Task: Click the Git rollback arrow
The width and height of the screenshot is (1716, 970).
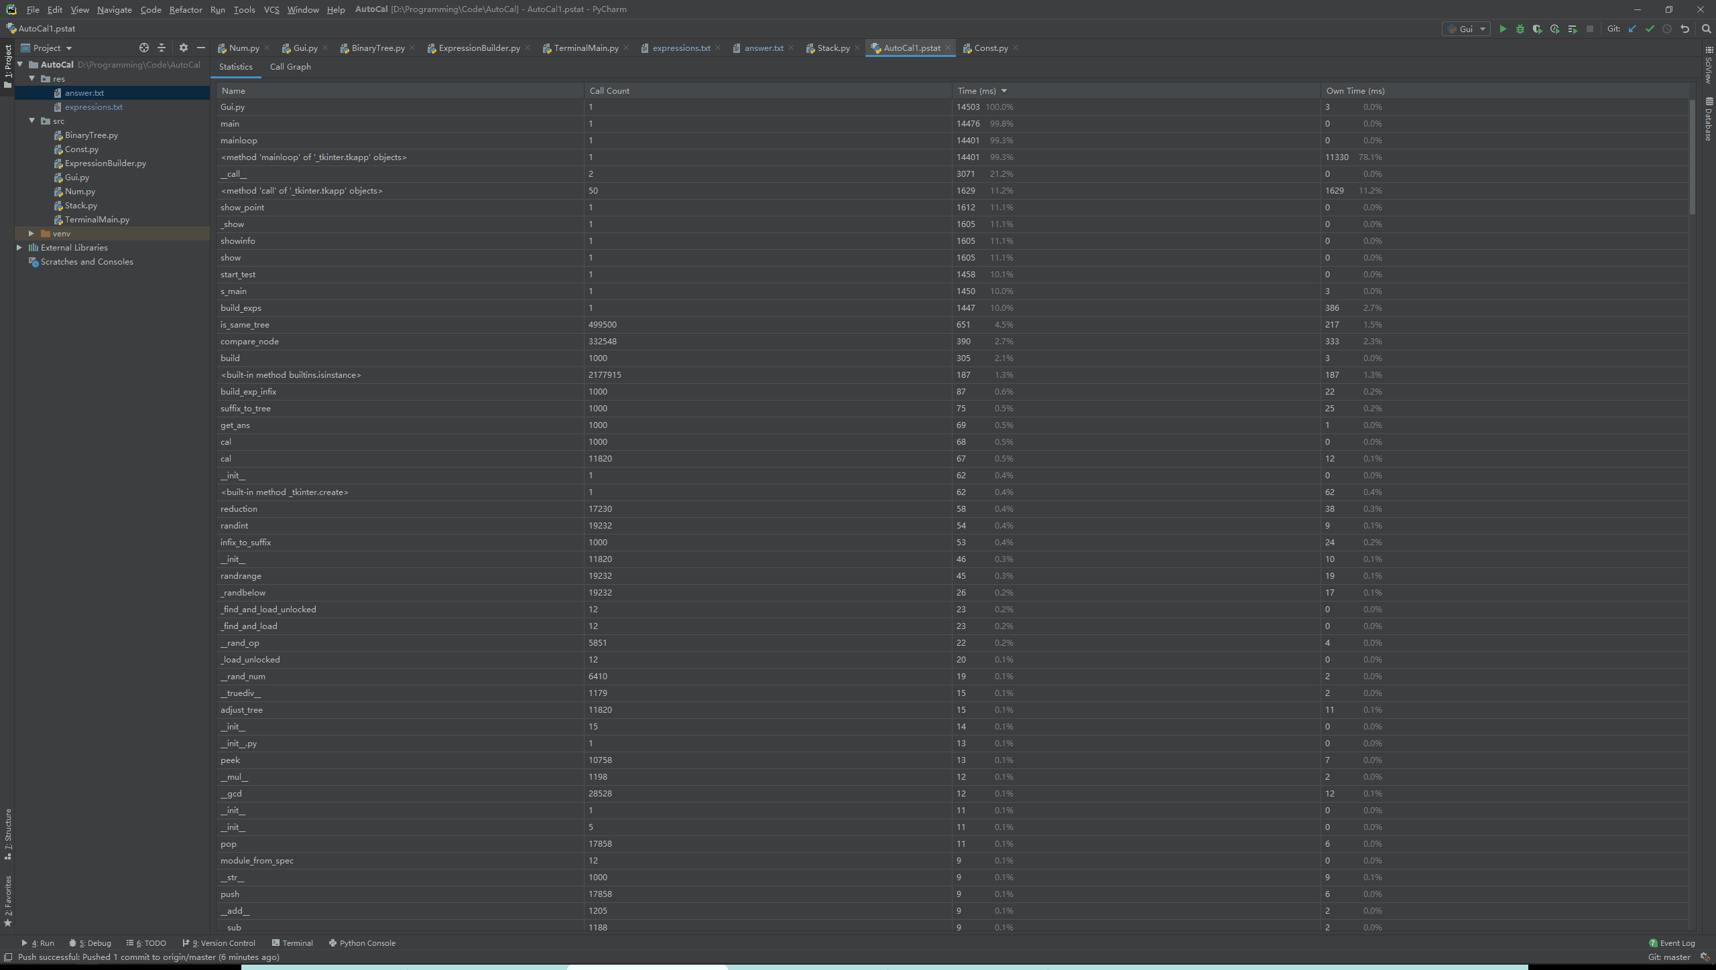Action: [x=1684, y=29]
